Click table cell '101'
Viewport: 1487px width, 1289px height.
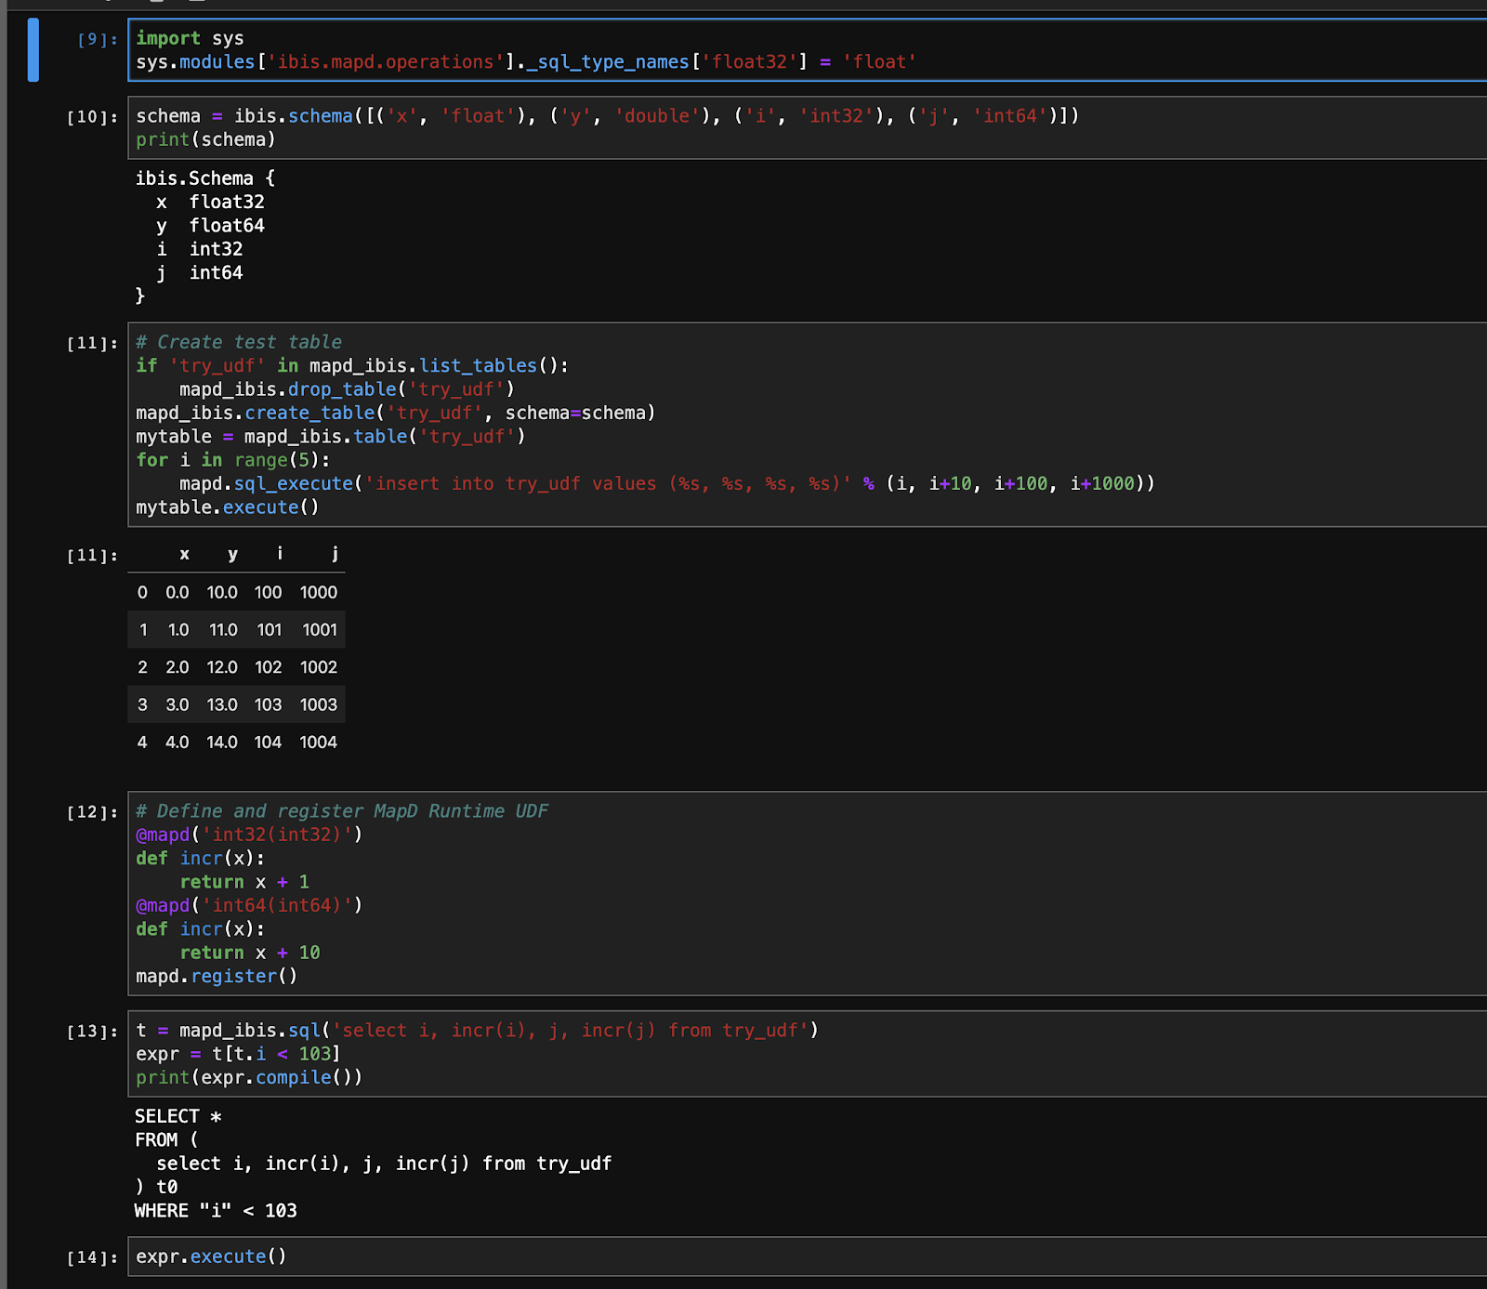[270, 630]
